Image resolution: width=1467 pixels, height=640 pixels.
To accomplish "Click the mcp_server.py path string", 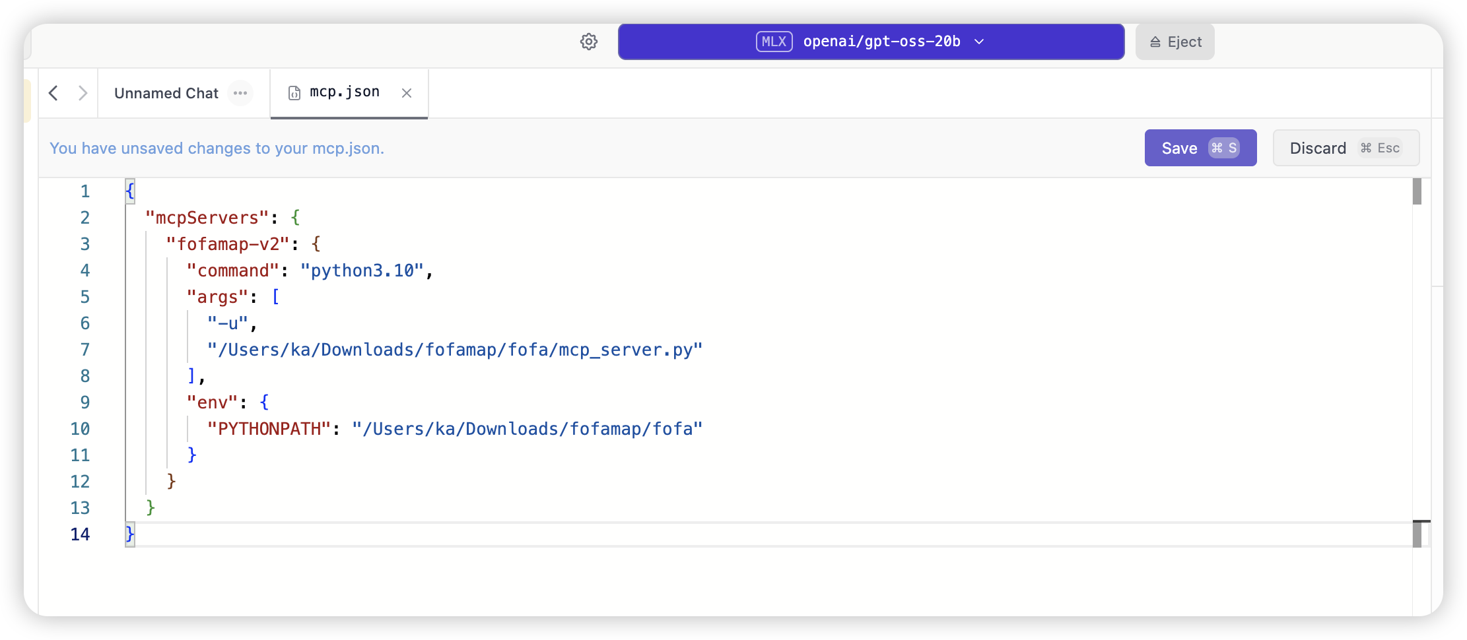I will [x=454, y=350].
